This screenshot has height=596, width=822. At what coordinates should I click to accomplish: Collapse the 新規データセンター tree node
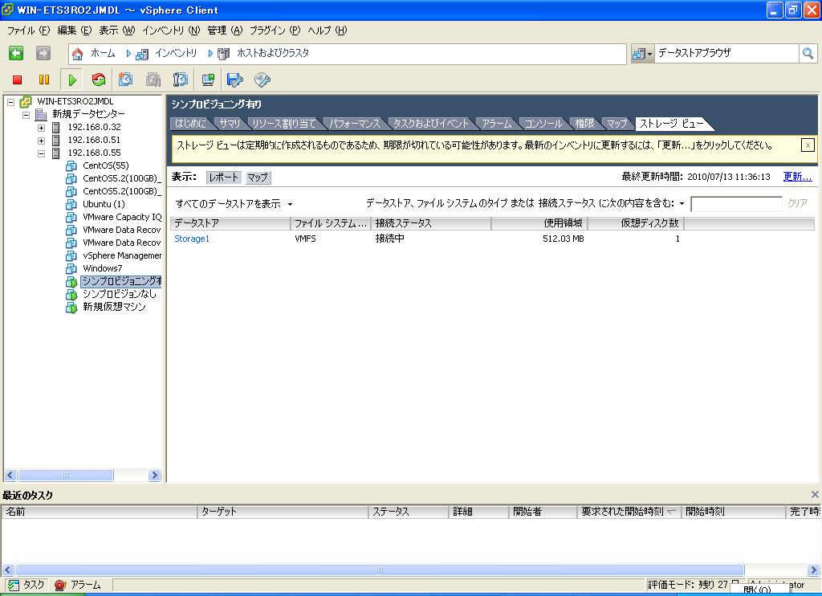(x=26, y=114)
